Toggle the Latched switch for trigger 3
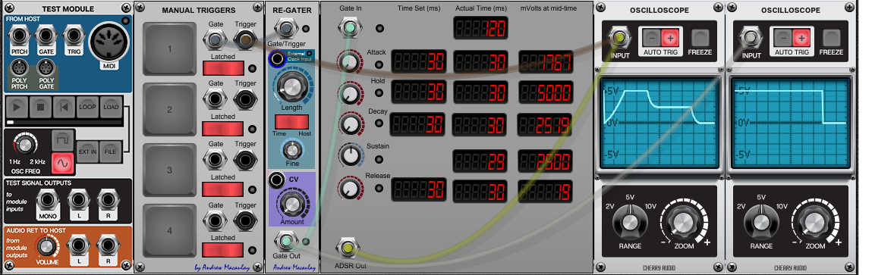 [223, 189]
